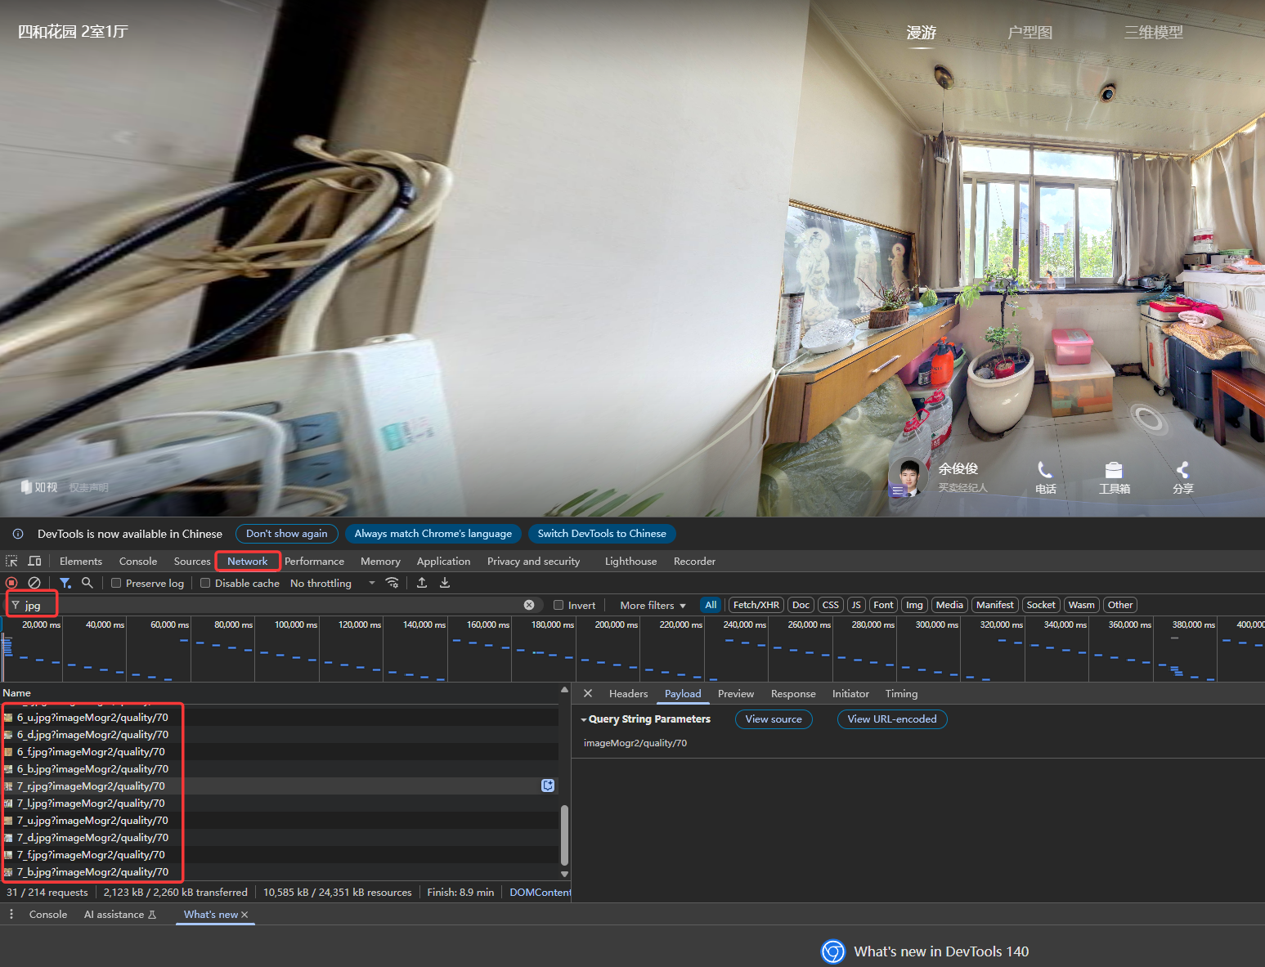Tick the Invert filter checkbox
This screenshot has width=1265, height=967.
[558, 605]
